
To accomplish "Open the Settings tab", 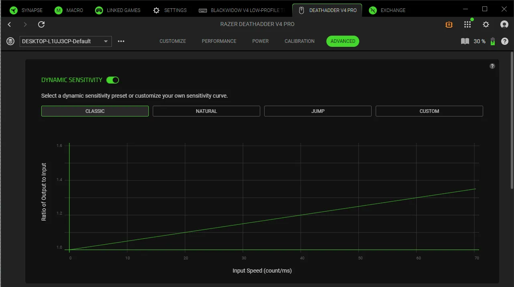I will point(170,10).
